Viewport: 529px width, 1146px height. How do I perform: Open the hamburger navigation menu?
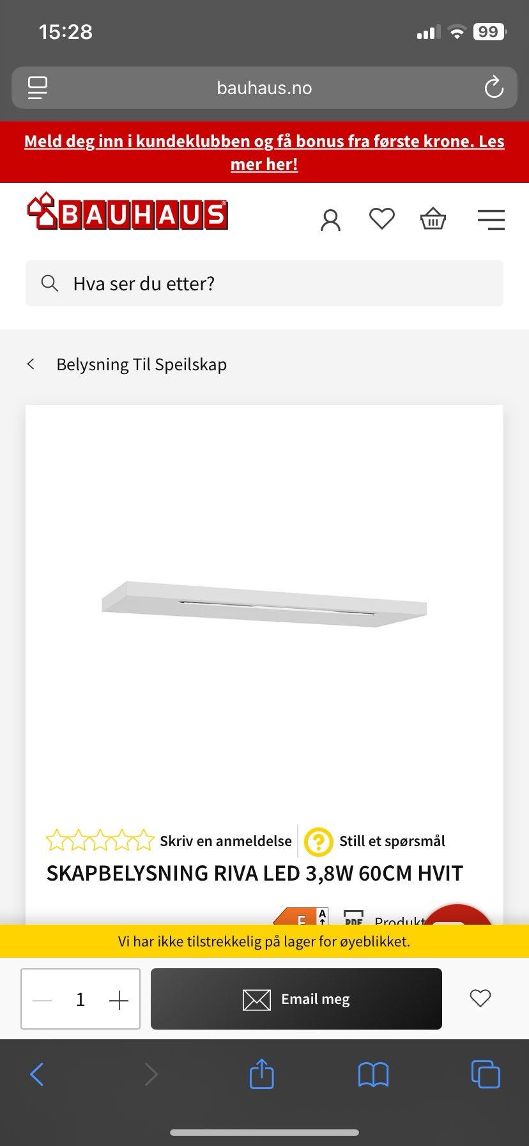coord(491,219)
